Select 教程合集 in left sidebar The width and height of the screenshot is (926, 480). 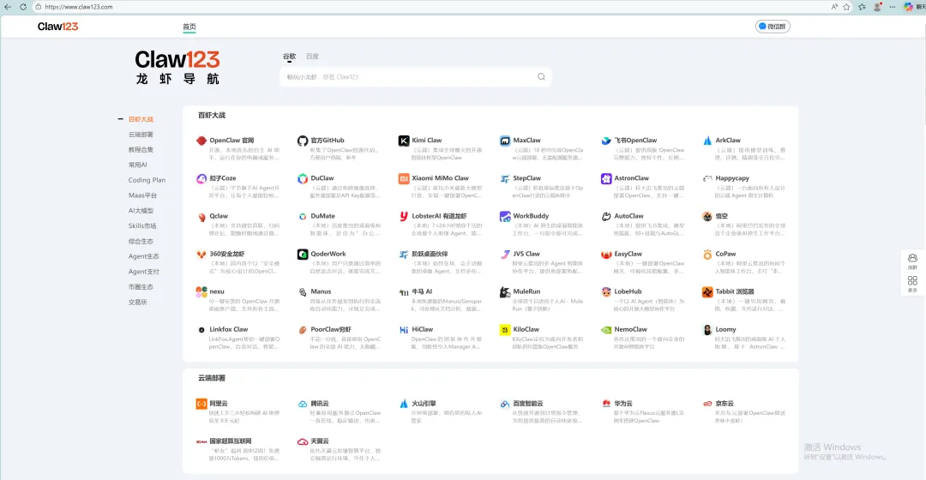(x=141, y=149)
